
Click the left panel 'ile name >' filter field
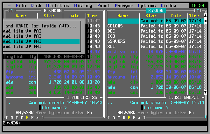(x=52, y=108)
